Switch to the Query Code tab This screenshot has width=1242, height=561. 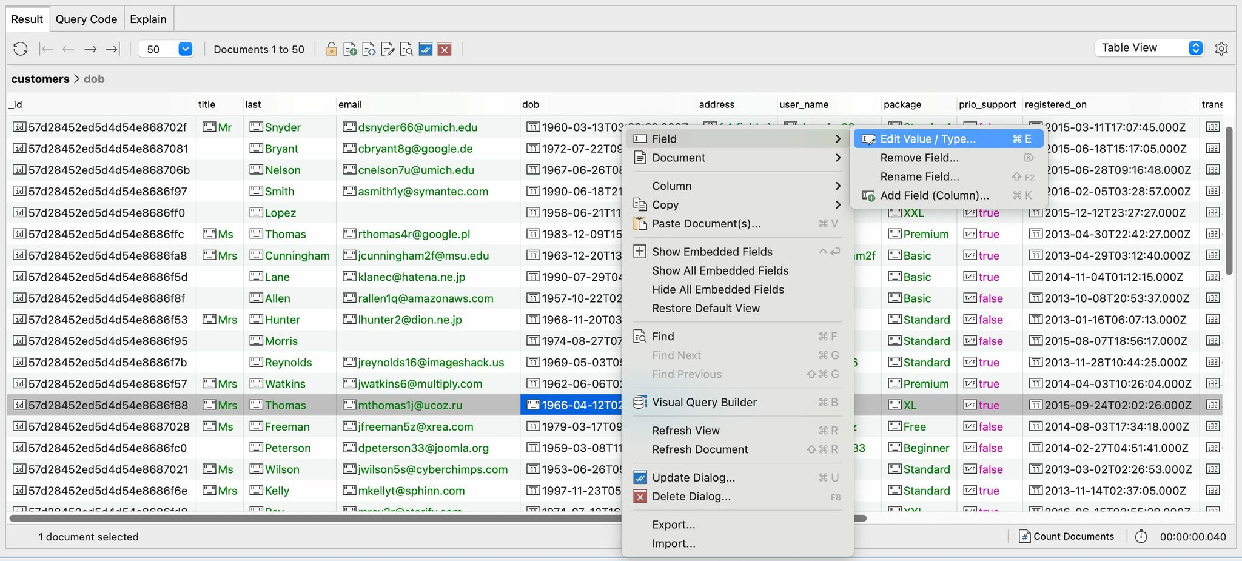pyautogui.click(x=86, y=19)
